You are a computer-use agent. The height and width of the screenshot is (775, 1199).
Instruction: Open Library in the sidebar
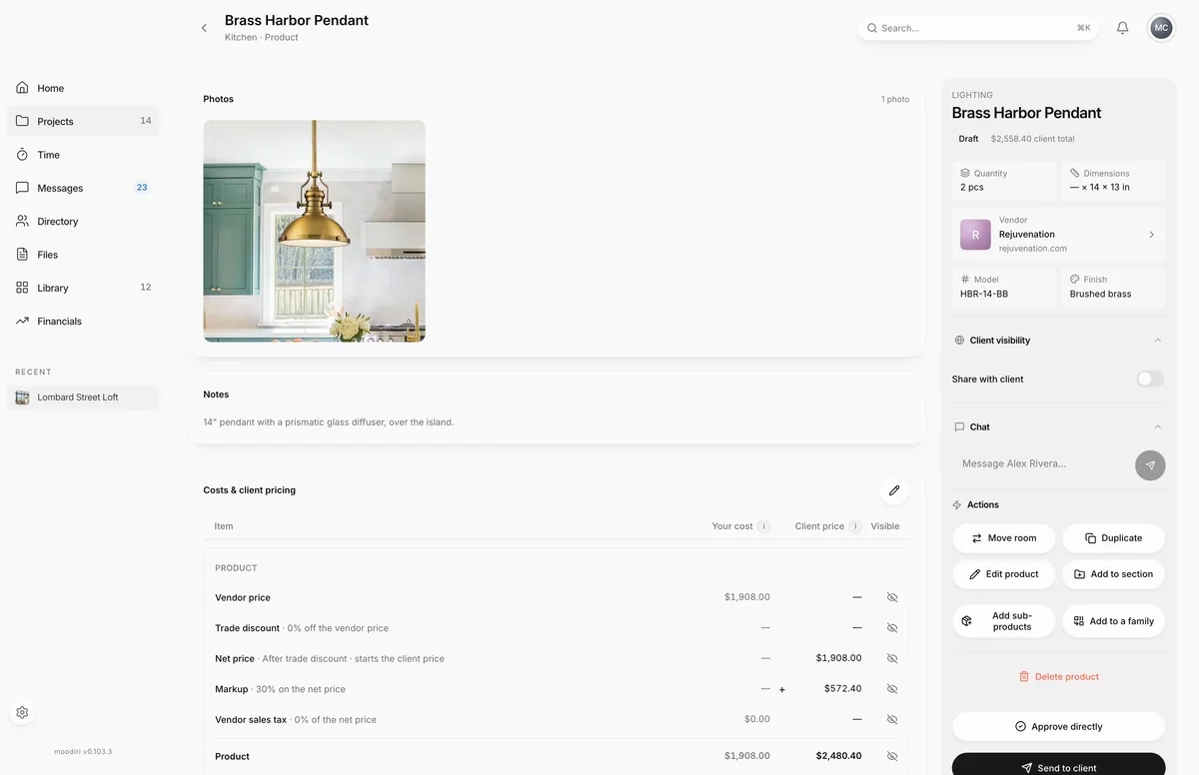pyautogui.click(x=83, y=288)
